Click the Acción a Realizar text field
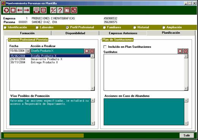198x140 pixels. pyautogui.click(x=57, y=51)
